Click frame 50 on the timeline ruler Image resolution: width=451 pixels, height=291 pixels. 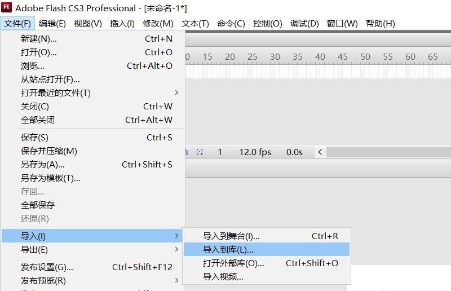point(365,57)
